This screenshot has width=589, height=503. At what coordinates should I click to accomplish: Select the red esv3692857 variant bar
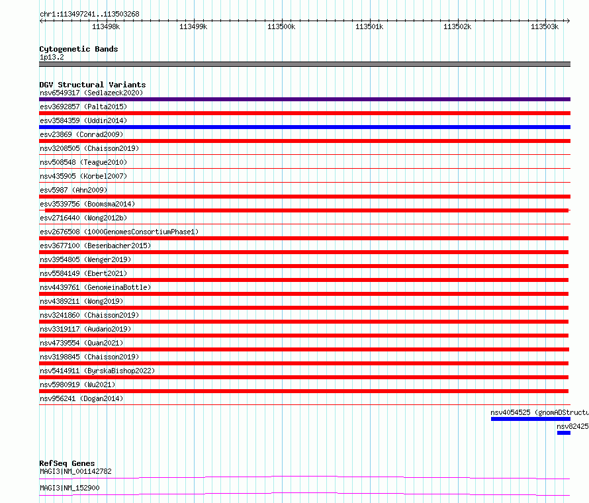click(x=304, y=113)
